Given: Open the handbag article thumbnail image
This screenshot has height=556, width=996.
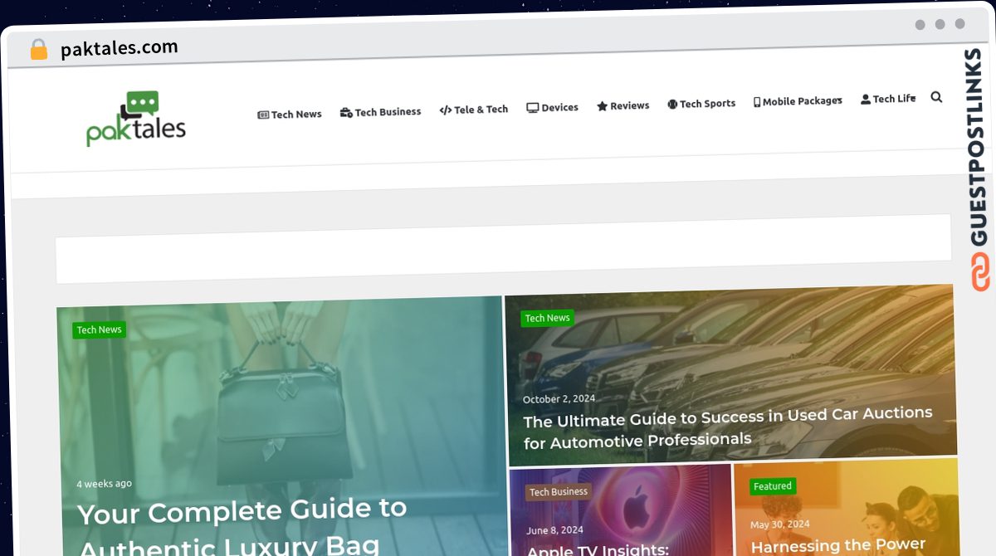Looking at the screenshot, I should tap(282, 426).
